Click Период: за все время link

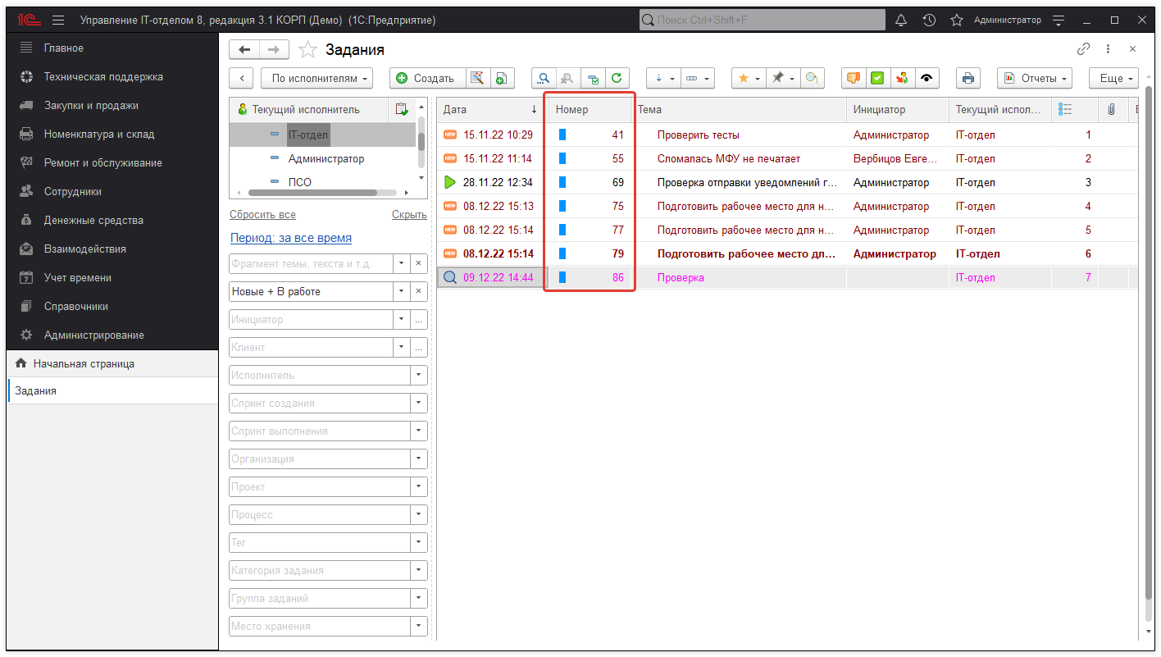pos(291,238)
